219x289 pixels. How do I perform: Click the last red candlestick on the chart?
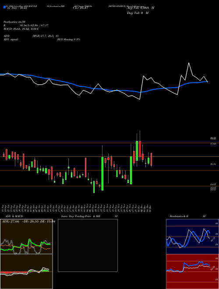click(x=152, y=159)
